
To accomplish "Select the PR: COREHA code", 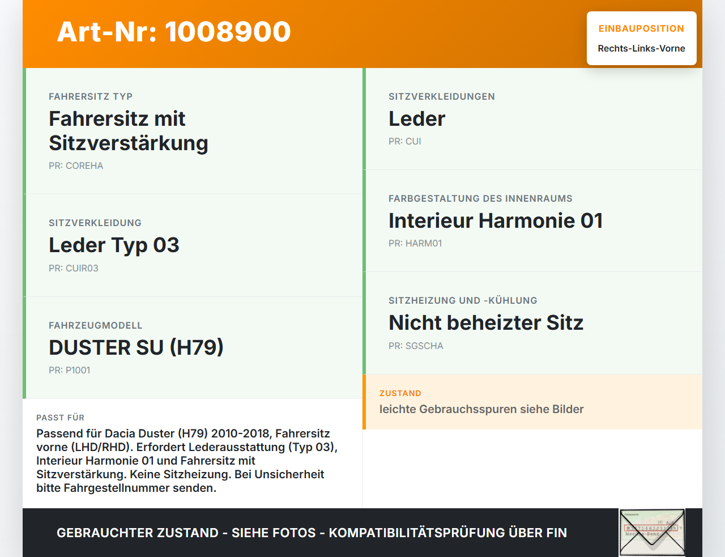I will (76, 165).
